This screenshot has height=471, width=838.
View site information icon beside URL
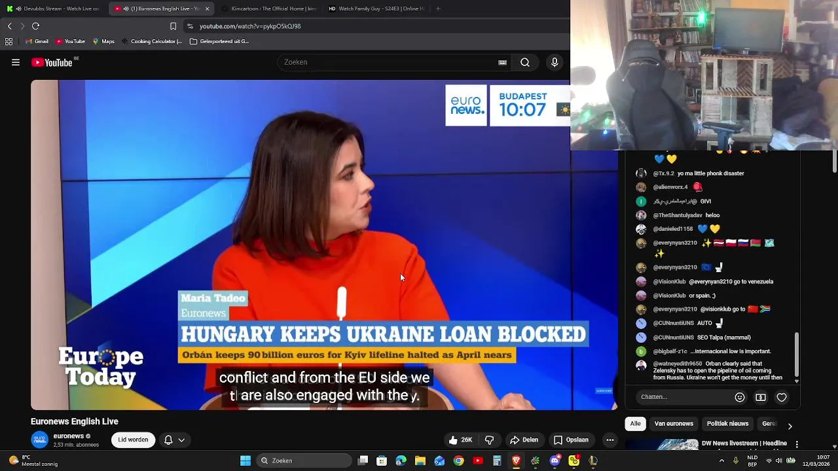click(190, 26)
